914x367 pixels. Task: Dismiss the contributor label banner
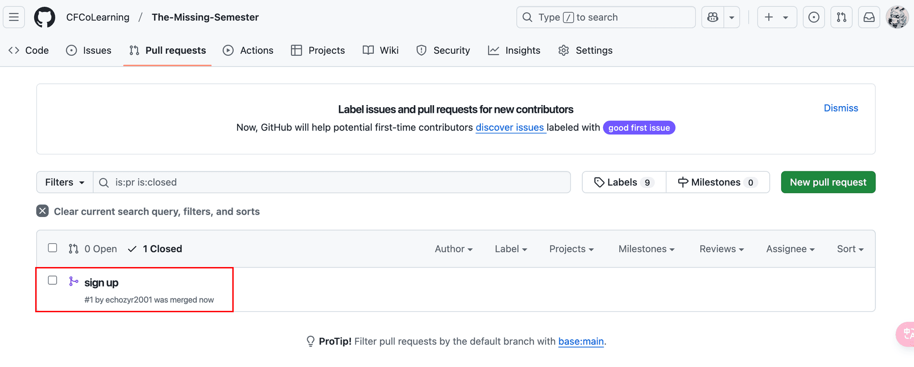tap(841, 108)
